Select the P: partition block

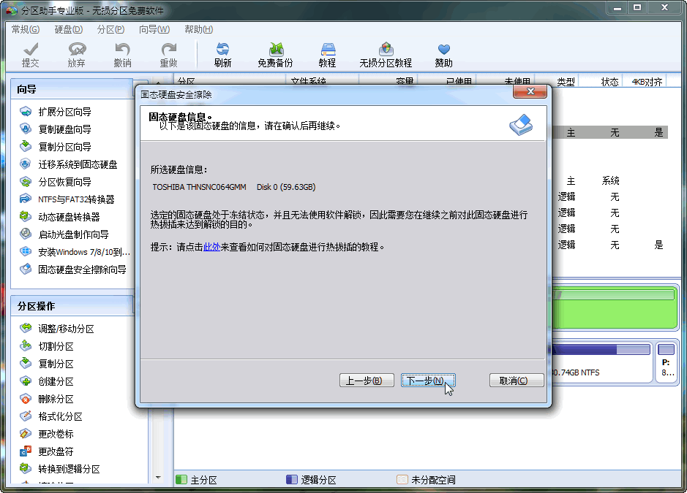coord(667,362)
